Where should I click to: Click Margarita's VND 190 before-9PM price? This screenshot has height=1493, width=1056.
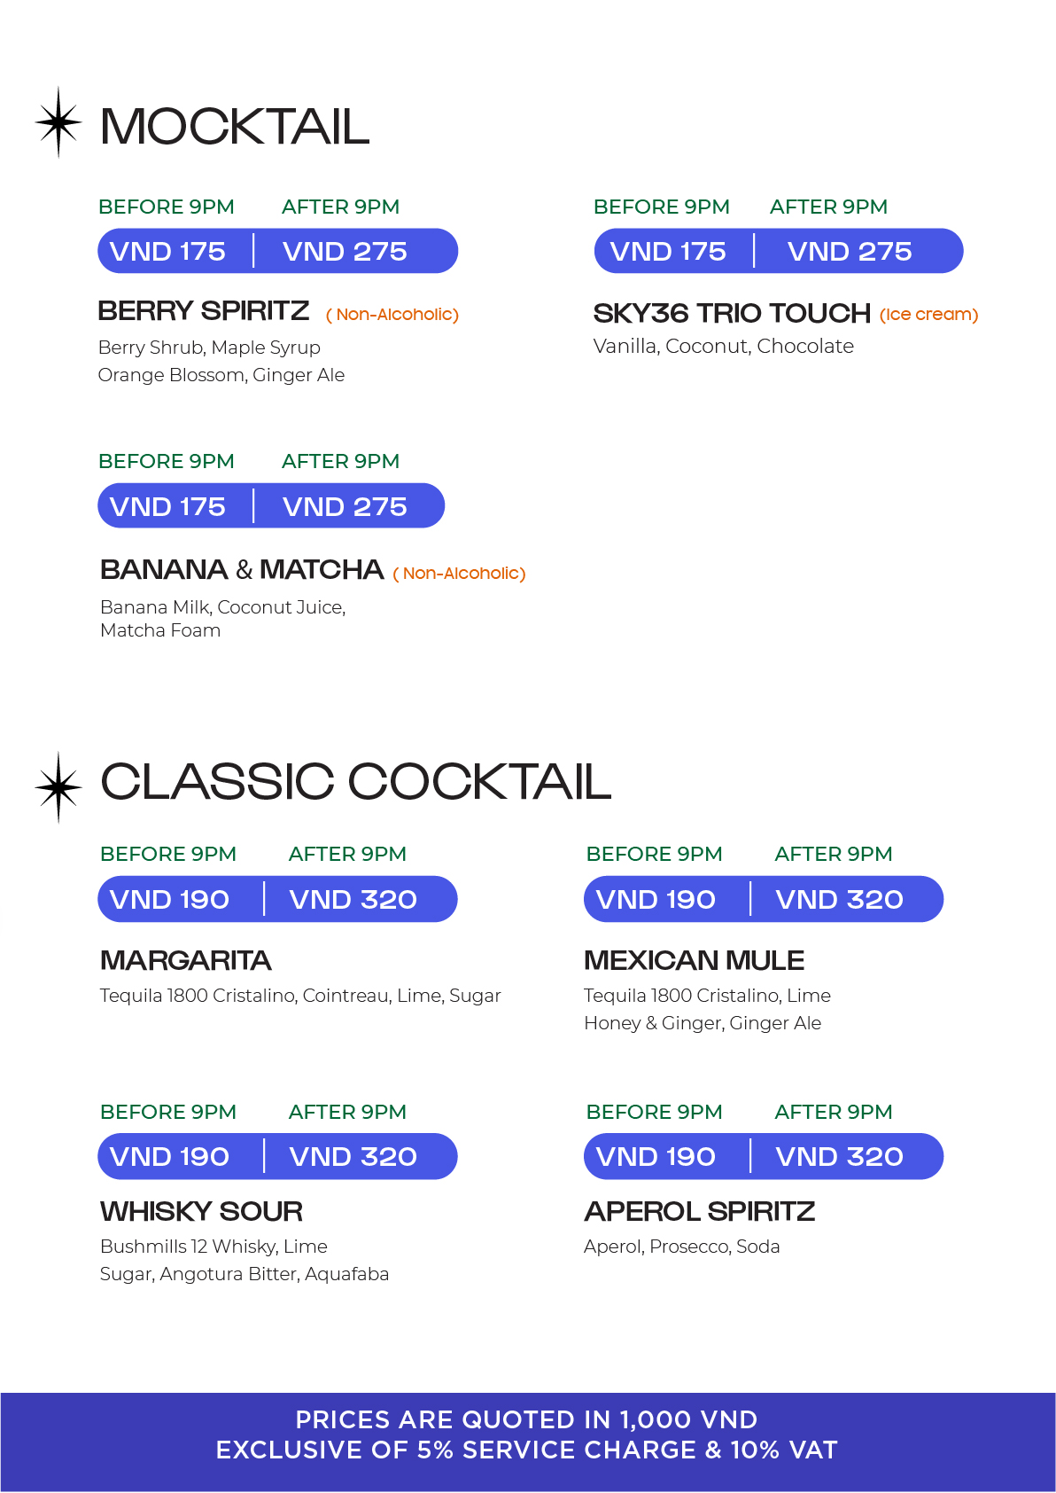169,900
